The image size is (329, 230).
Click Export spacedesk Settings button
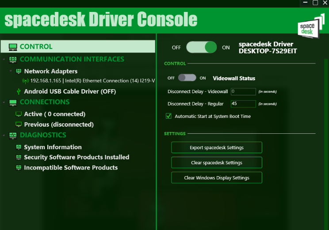click(216, 147)
